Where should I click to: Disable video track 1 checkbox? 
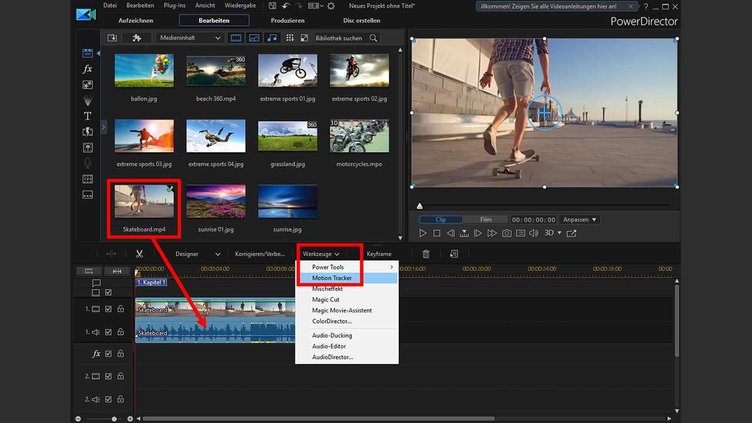tap(108, 308)
